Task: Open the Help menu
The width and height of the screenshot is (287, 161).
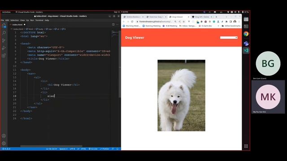Action: pos(47,20)
